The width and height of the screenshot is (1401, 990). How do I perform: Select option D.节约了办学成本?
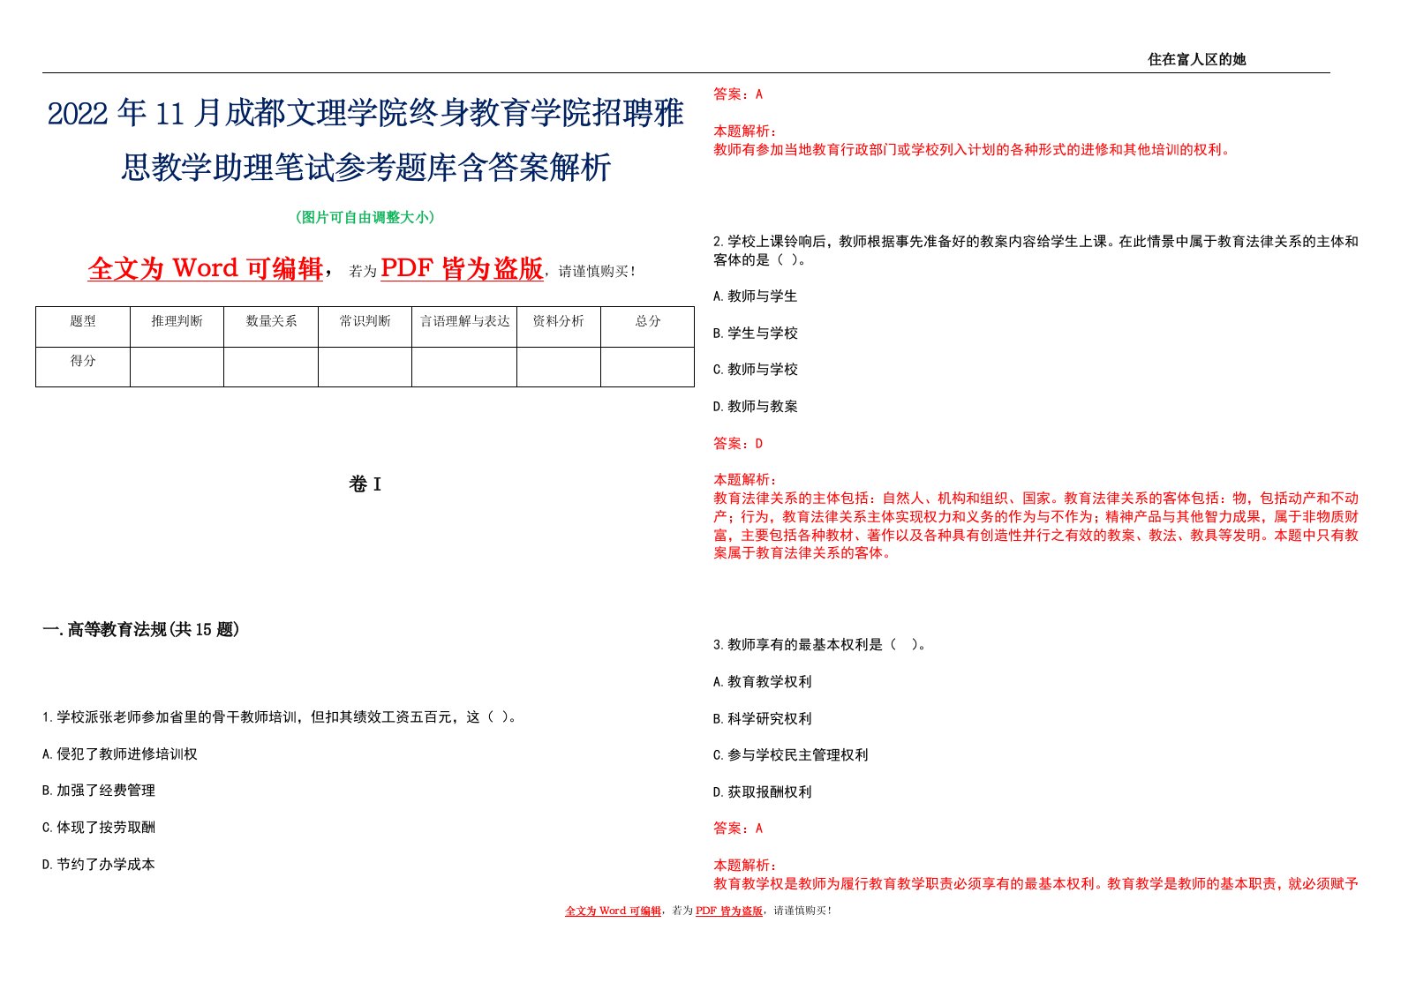[x=99, y=865]
